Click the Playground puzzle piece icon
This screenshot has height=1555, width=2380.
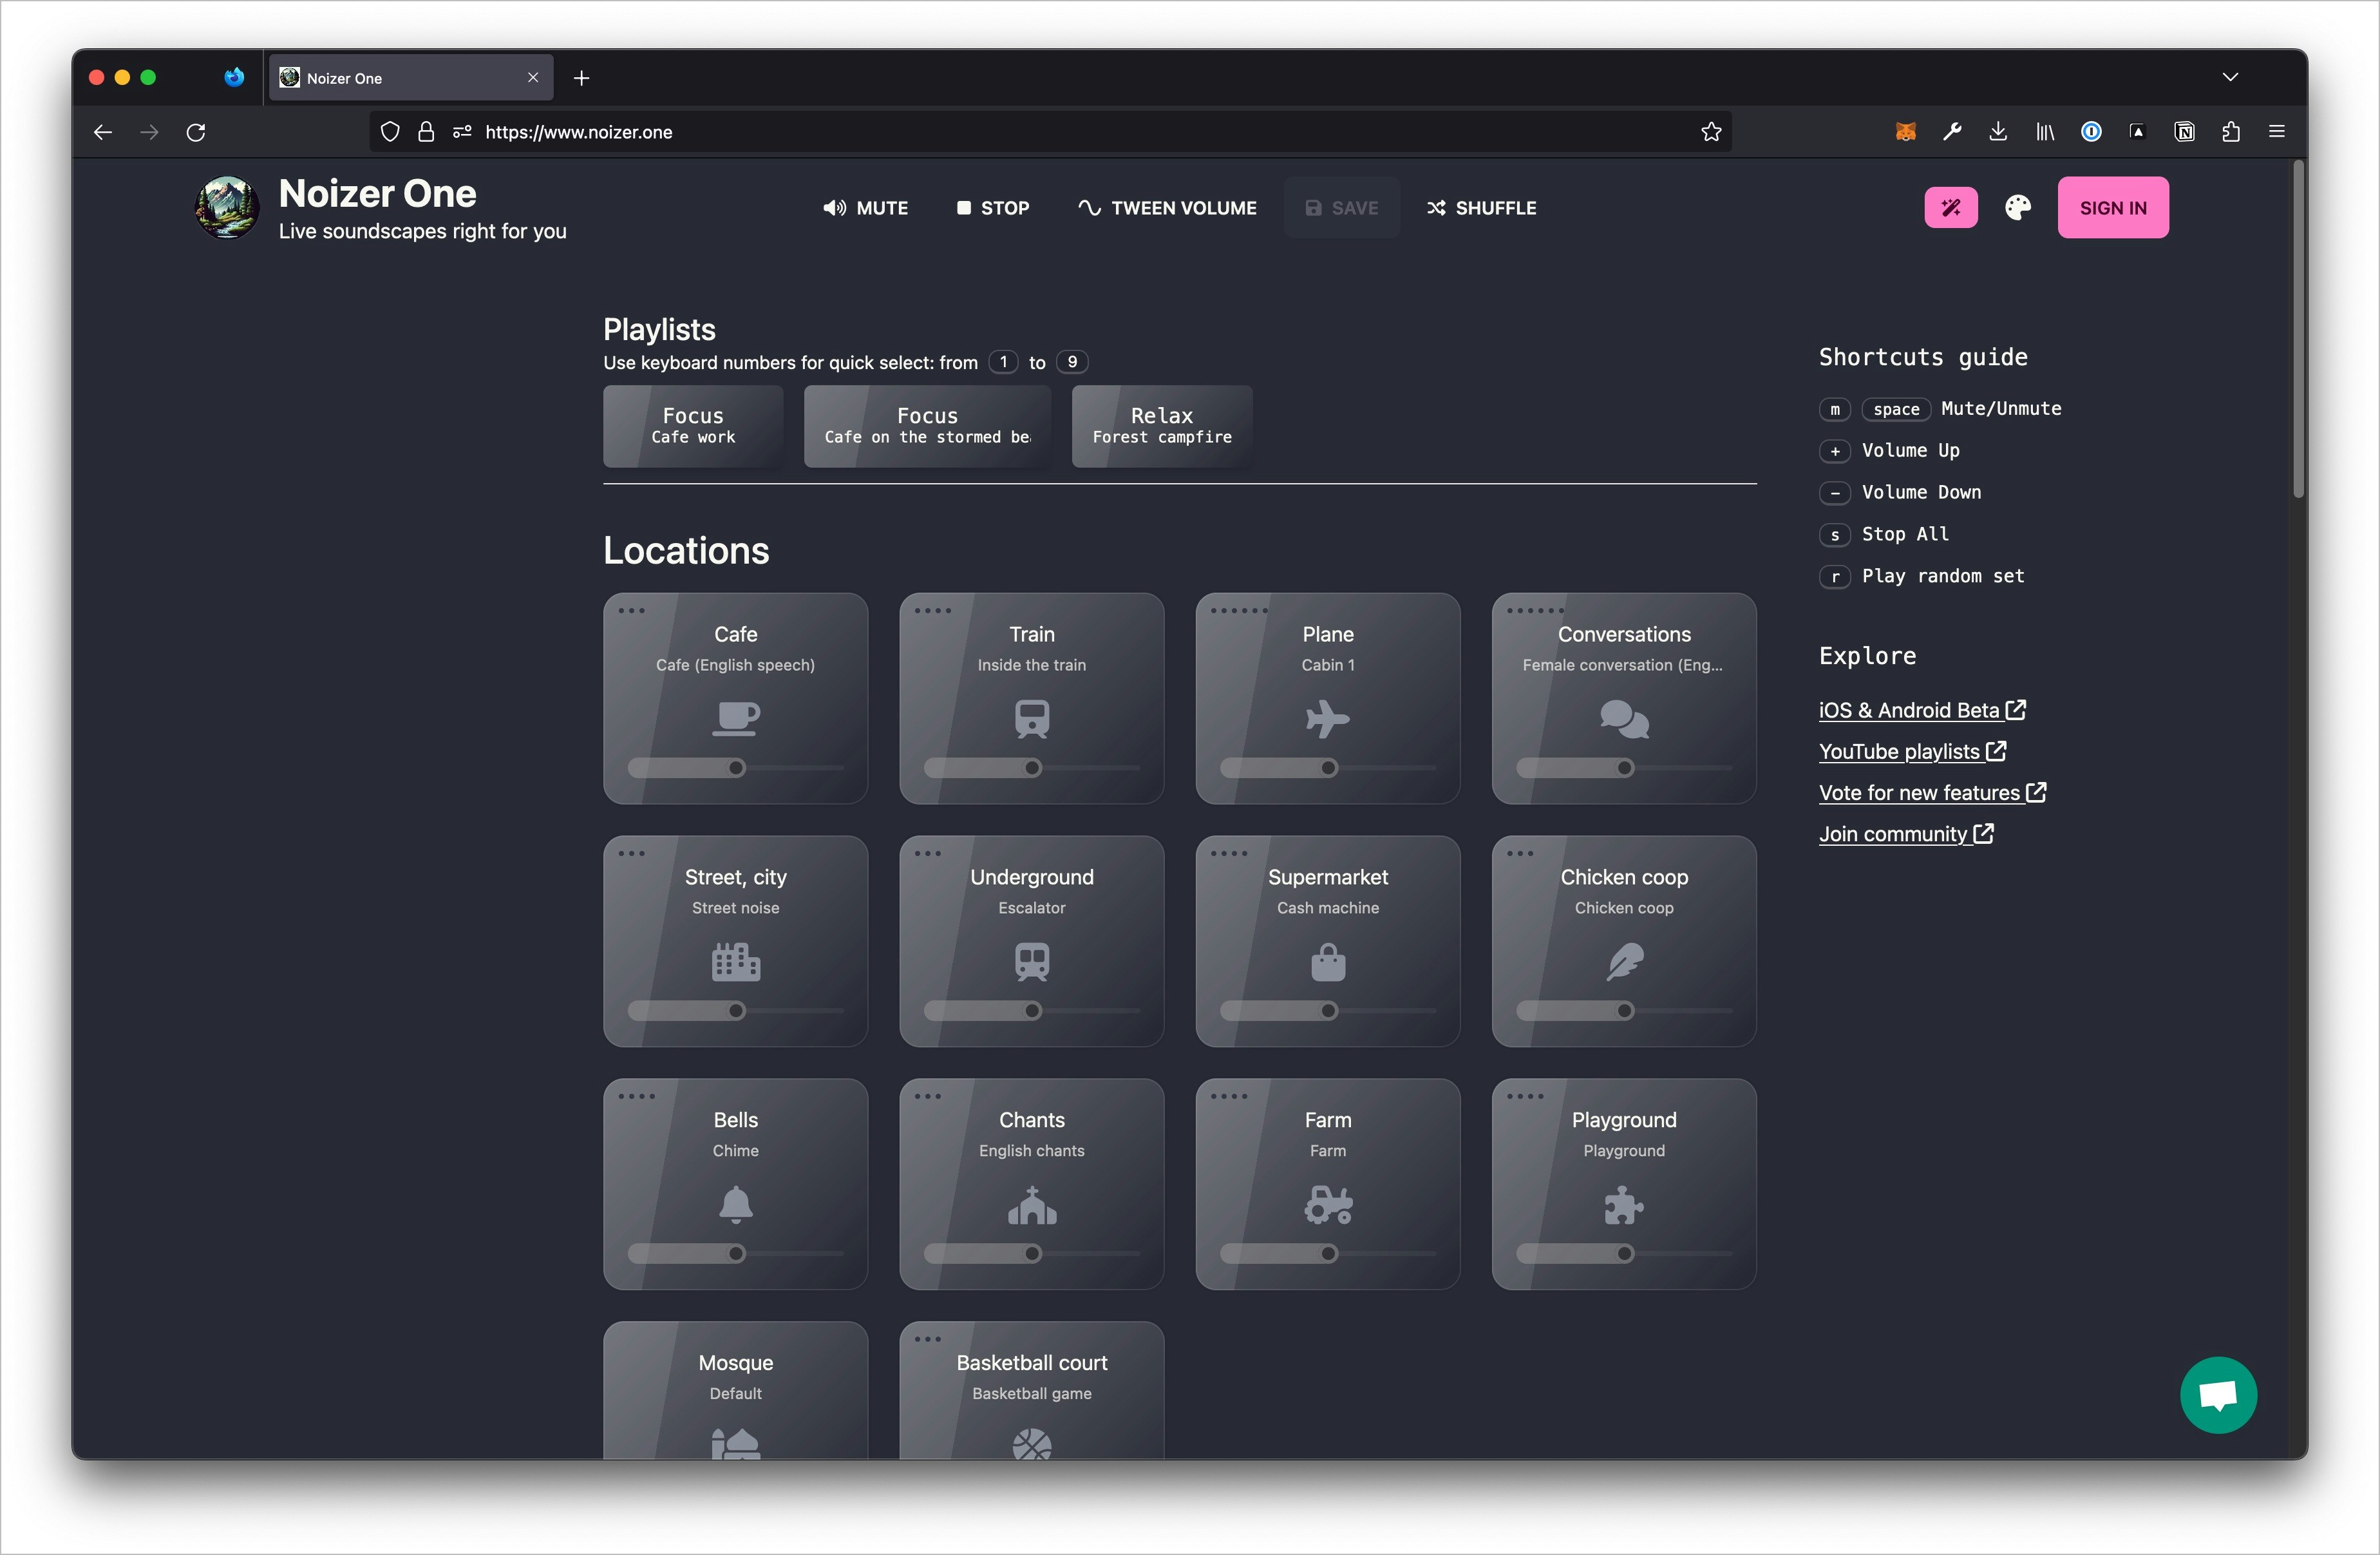click(1624, 1205)
